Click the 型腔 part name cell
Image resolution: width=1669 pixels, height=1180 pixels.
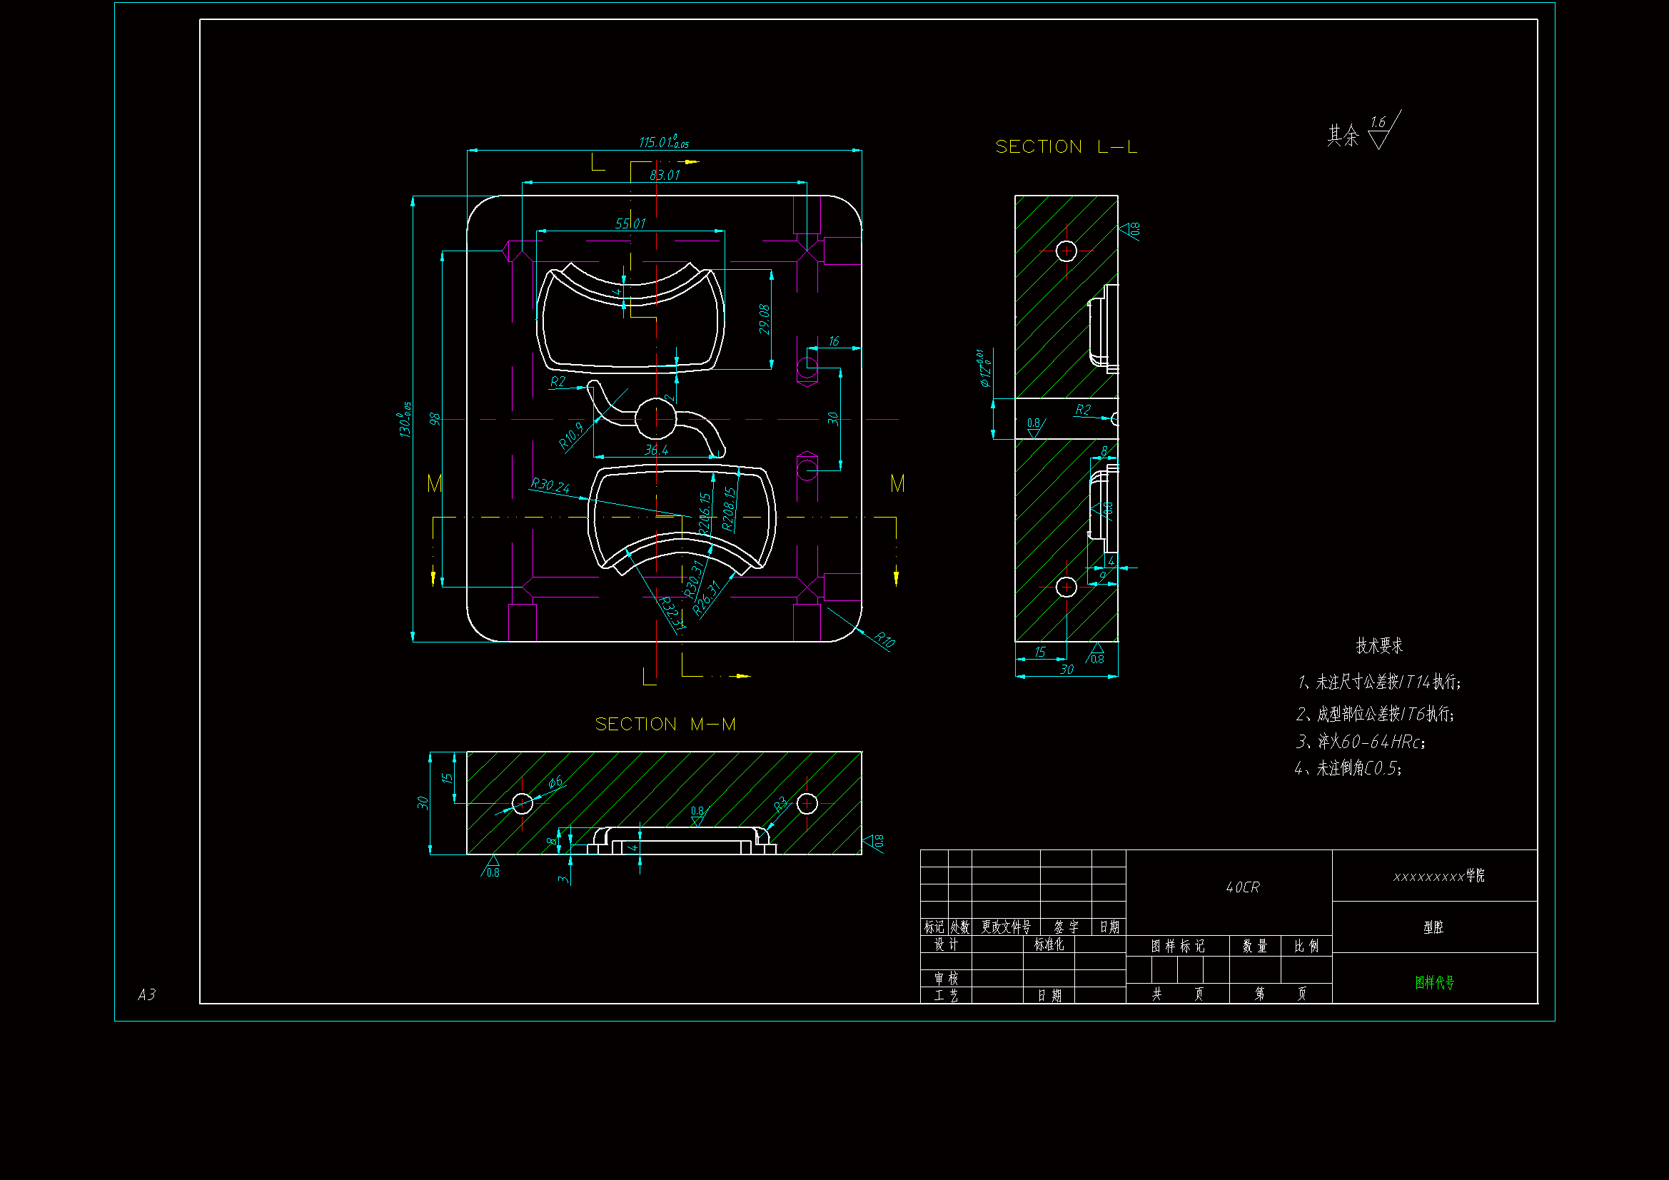pos(1433,927)
